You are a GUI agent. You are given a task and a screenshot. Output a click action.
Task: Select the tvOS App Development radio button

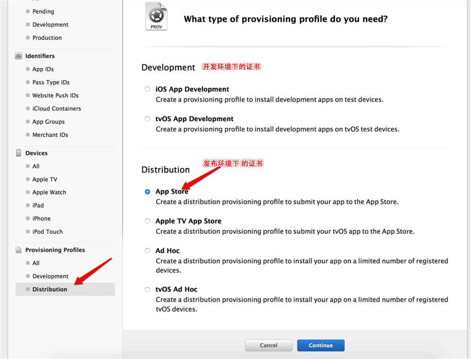click(147, 119)
